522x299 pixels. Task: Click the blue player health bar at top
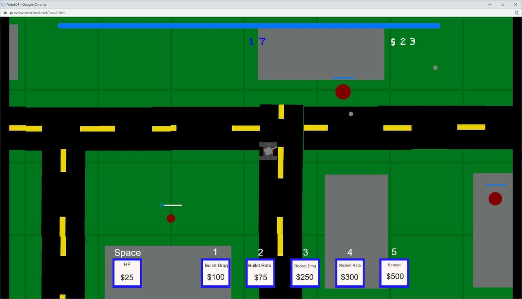(x=249, y=26)
